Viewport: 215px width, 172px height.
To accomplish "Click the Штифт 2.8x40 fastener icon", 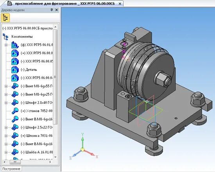I will coord(15,103).
